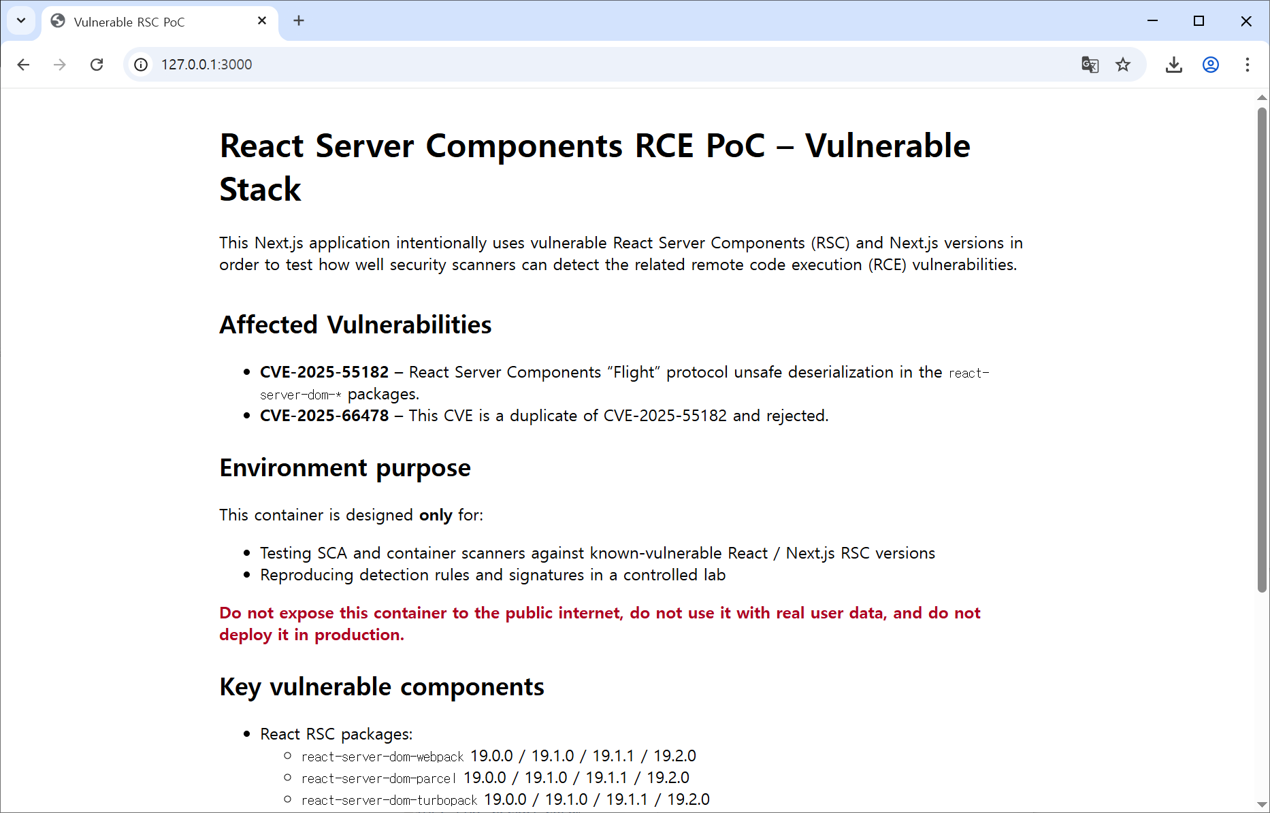Close the browser window
This screenshot has height=813, width=1270.
click(x=1246, y=21)
